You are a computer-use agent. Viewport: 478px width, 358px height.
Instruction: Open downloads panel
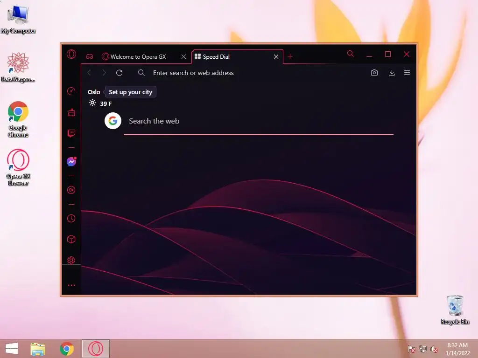(x=392, y=73)
